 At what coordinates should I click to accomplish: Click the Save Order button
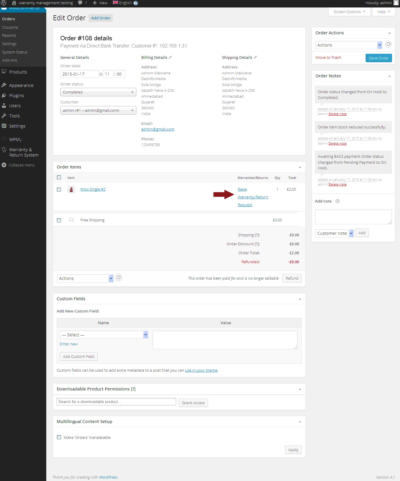[x=379, y=58]
